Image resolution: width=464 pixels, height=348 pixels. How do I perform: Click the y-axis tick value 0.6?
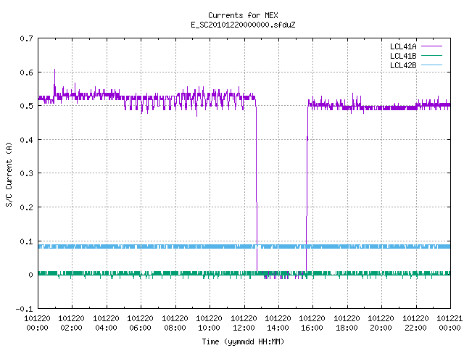[x=26, y=72]
